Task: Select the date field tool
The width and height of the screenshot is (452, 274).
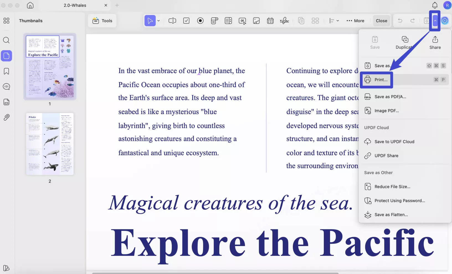Action: tap(270, 21)
